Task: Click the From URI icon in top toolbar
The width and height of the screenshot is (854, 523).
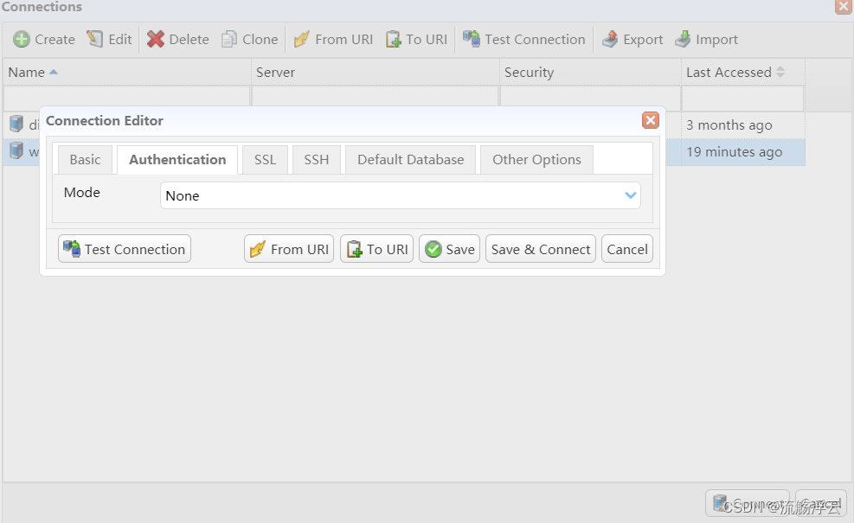Action: pyautogui.click(x=301, y=39)
